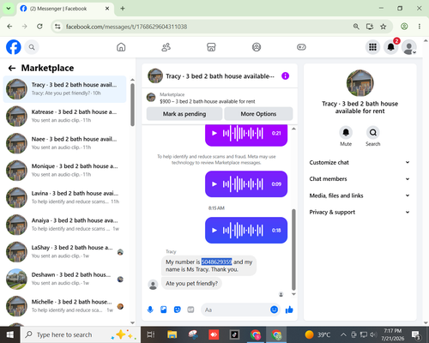Screen dimensions: 429x343
Task: Expand Media, files and links section
Action: [x=360, y=196]
